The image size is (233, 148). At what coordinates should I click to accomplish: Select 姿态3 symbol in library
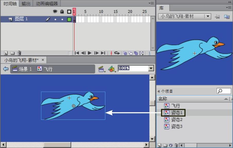tap(177, 126)
